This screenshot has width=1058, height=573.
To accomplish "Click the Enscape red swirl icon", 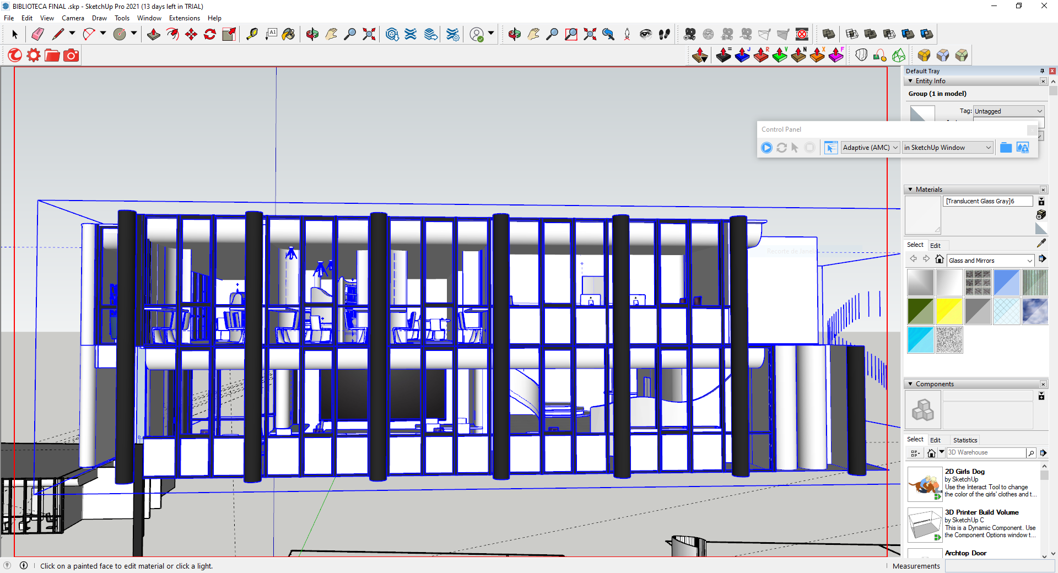I will (x=15, y=55).
